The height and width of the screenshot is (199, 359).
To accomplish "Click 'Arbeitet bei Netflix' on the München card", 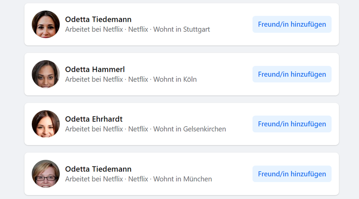I will 94,179.
